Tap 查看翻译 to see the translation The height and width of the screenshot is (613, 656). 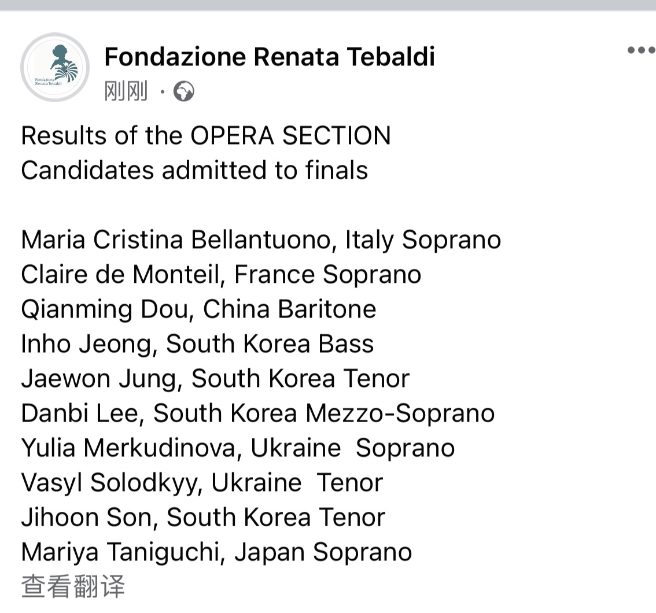tap(73, 586)
